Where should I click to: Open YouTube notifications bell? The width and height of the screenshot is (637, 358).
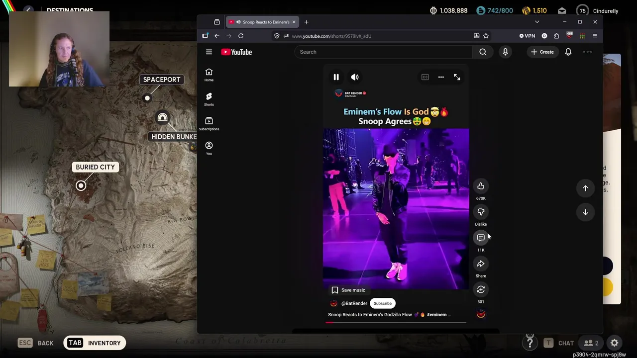[568, 52]
